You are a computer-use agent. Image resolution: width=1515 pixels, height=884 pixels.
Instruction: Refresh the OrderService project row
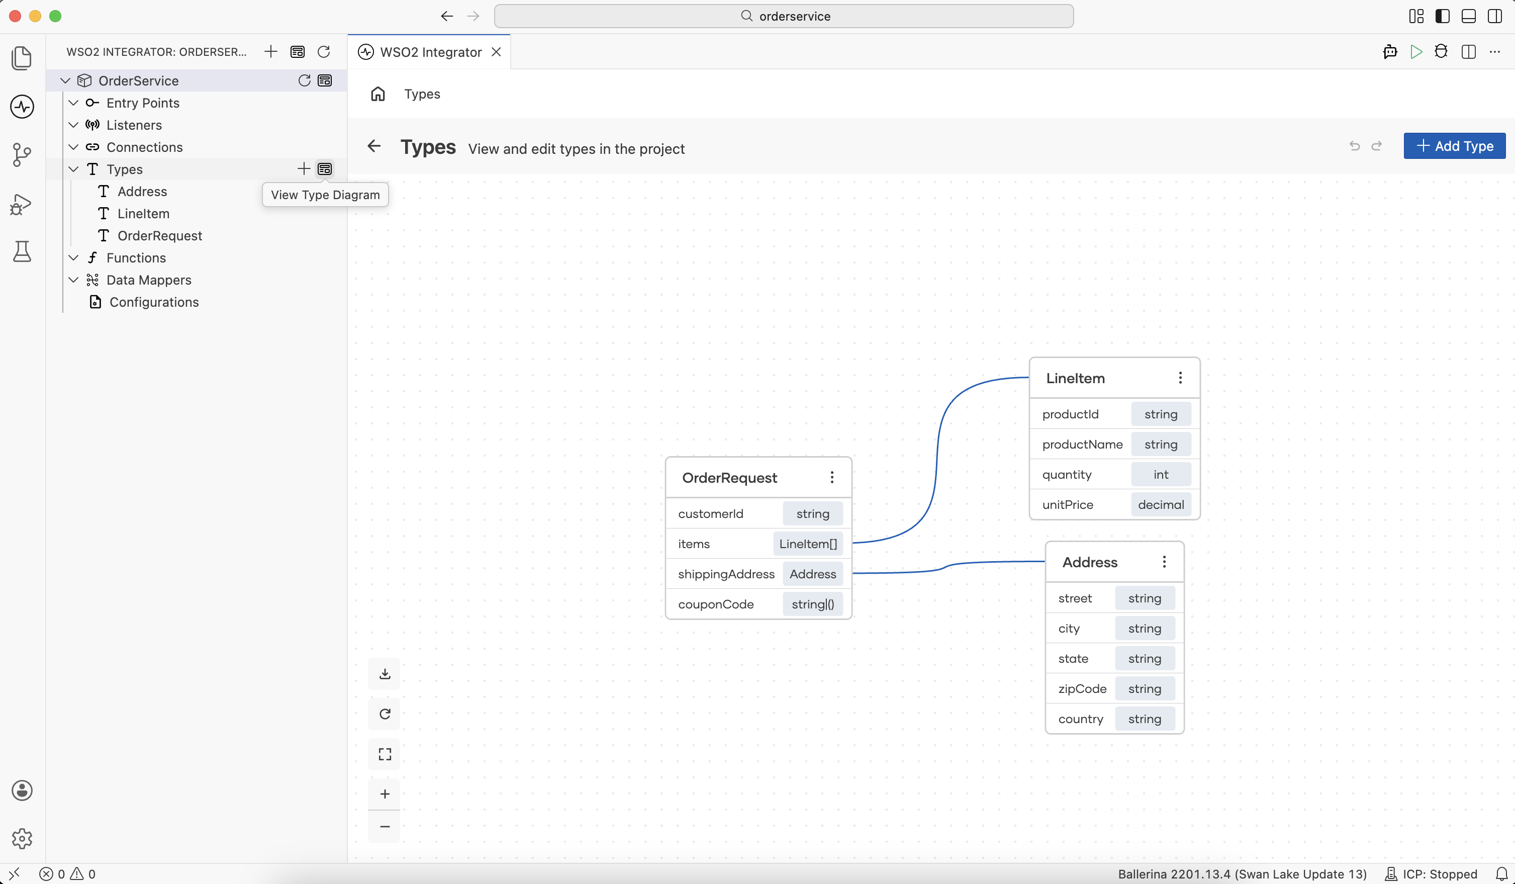[x=304, y=80]
